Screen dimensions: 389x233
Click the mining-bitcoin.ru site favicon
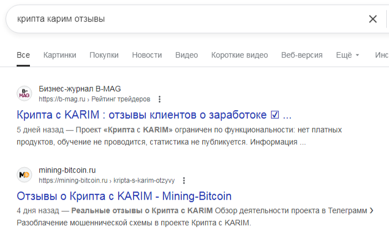[24, 175]
